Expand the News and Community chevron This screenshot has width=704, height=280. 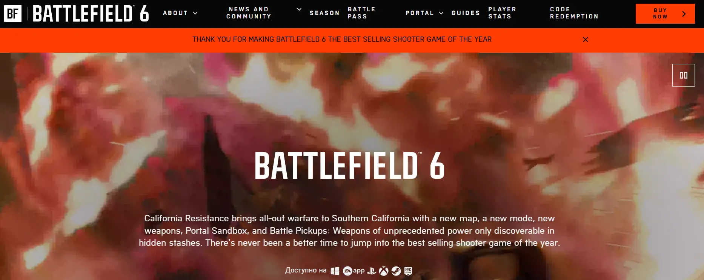point(299,9)
